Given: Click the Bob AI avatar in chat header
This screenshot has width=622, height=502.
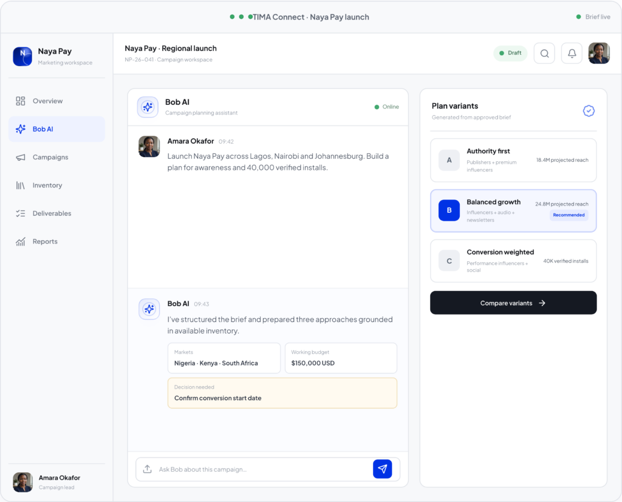Looking at the screenshot, I should pos(148,107).
